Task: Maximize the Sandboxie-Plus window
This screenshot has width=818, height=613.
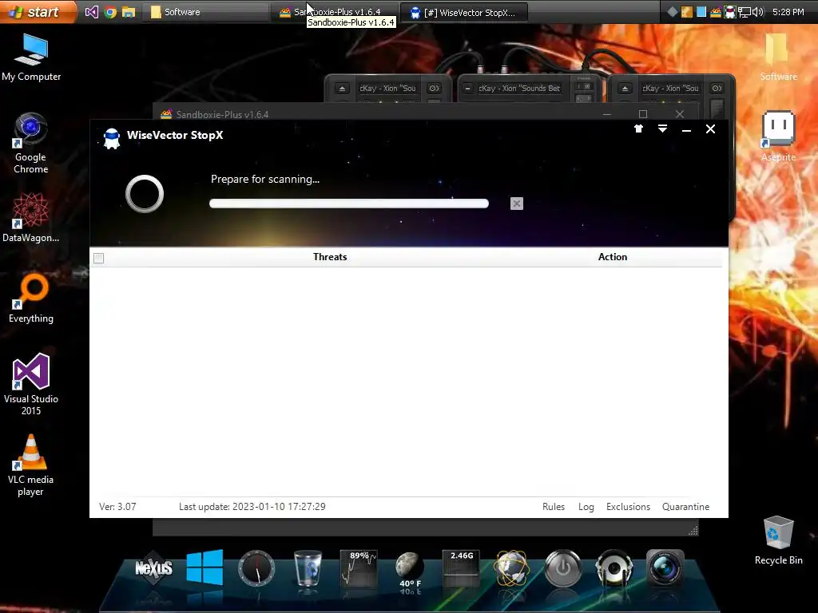Action: (x=643, y=114)
